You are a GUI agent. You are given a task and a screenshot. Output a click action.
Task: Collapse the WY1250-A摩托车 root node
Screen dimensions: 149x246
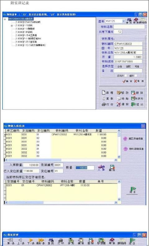(x=5, y=19)
